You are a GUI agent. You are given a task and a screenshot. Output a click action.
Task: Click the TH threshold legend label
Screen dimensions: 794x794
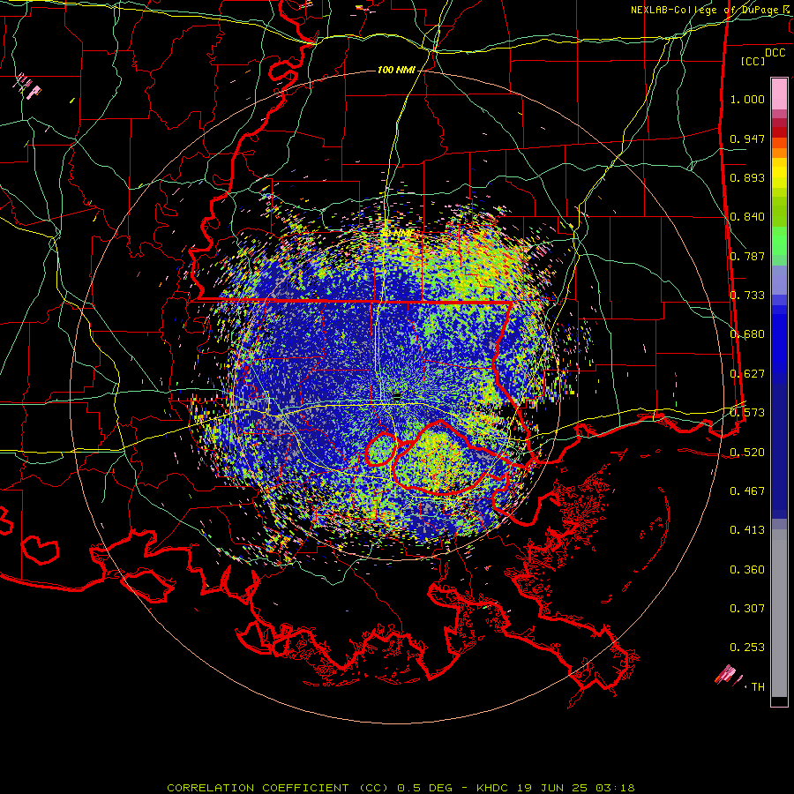(758, 687)
